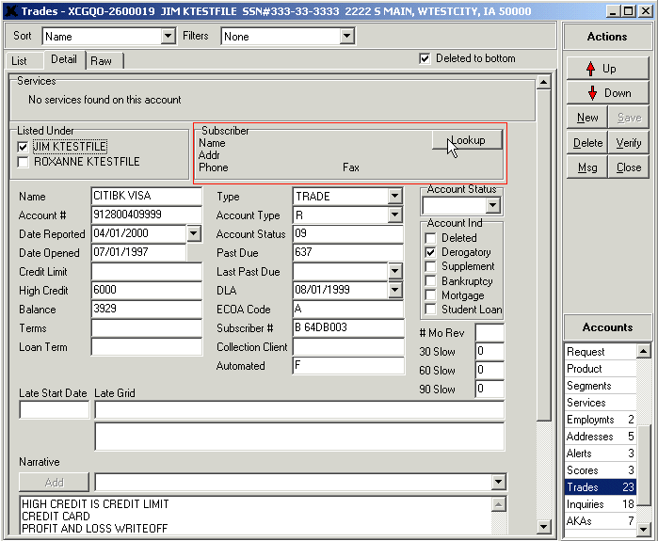Viewport: 658px width, 541px height.
Task: Click the Up button with red arrow
Action: tap(607, 69)
